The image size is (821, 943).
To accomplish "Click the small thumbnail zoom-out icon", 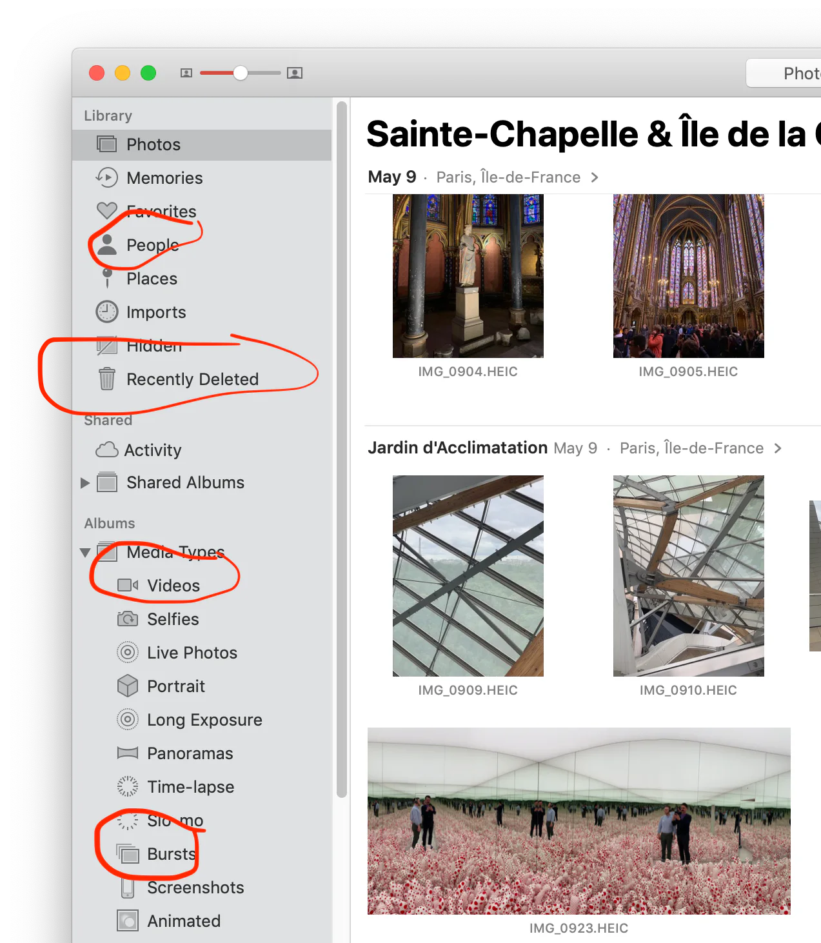I will click(186, 73).
